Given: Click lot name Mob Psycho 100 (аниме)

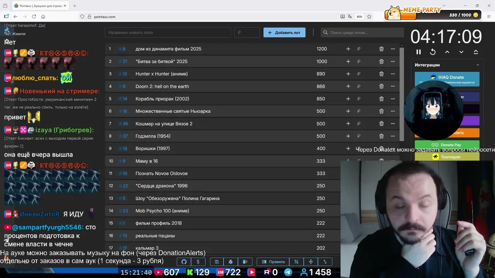Looking at the screenshot, I should click(162, 211).
